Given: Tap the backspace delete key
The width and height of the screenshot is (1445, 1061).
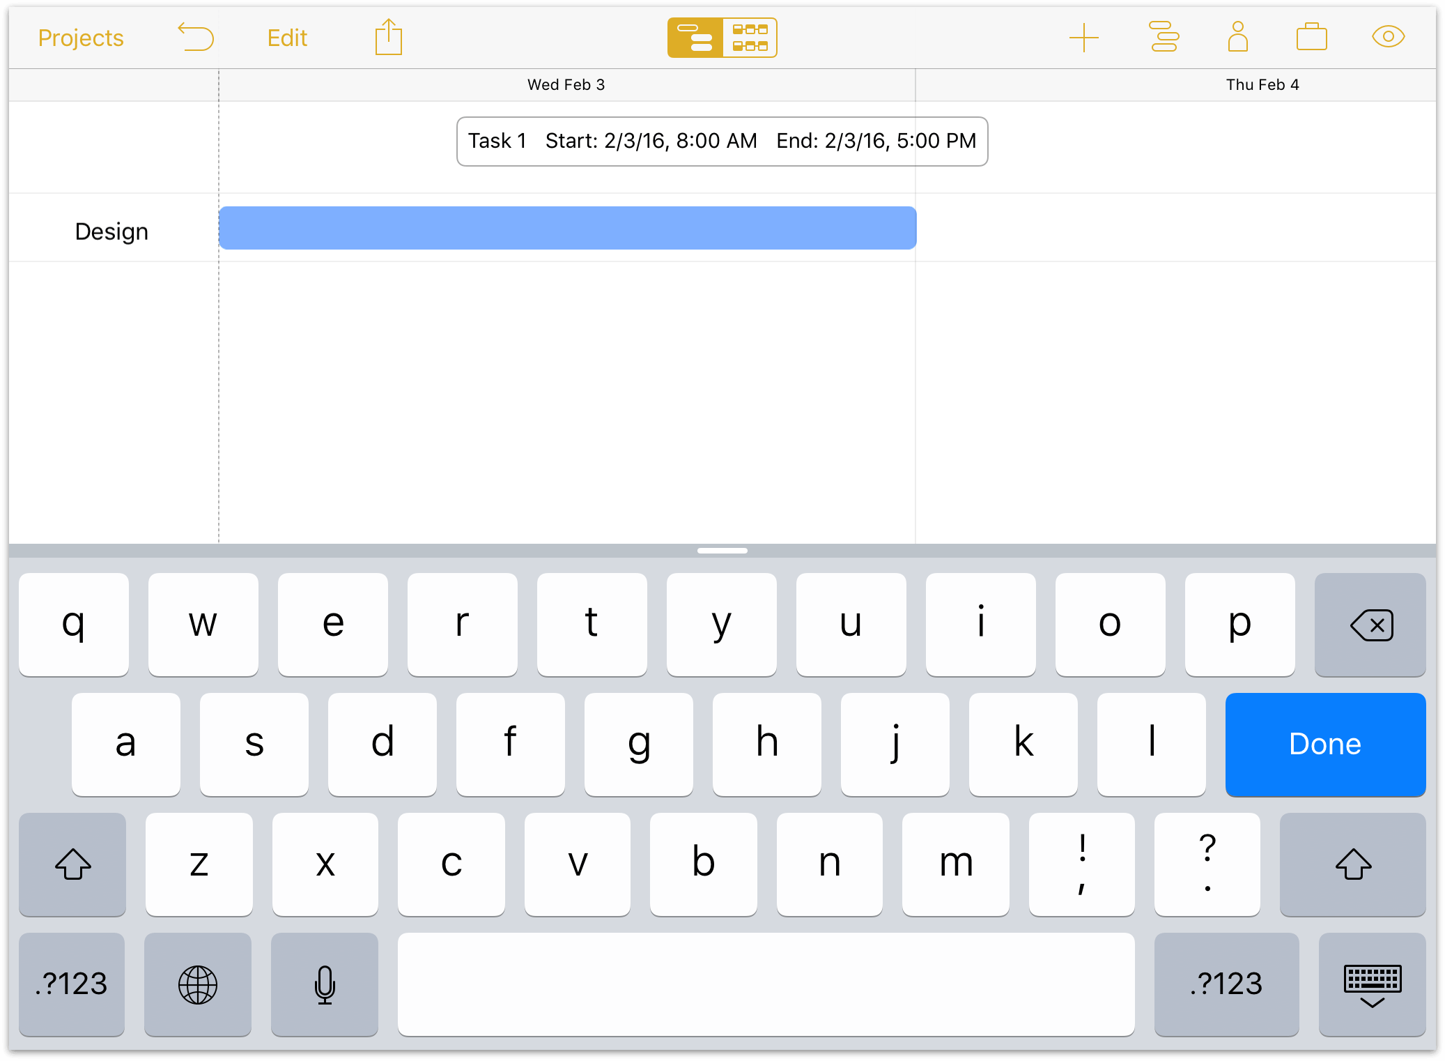Looking at the screenshot, I should [x=1370, y=625].
